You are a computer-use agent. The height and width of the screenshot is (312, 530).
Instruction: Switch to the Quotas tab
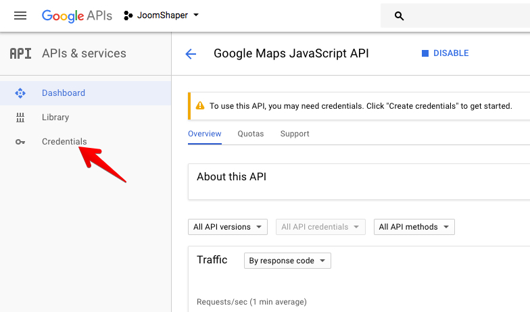[251, 134]
